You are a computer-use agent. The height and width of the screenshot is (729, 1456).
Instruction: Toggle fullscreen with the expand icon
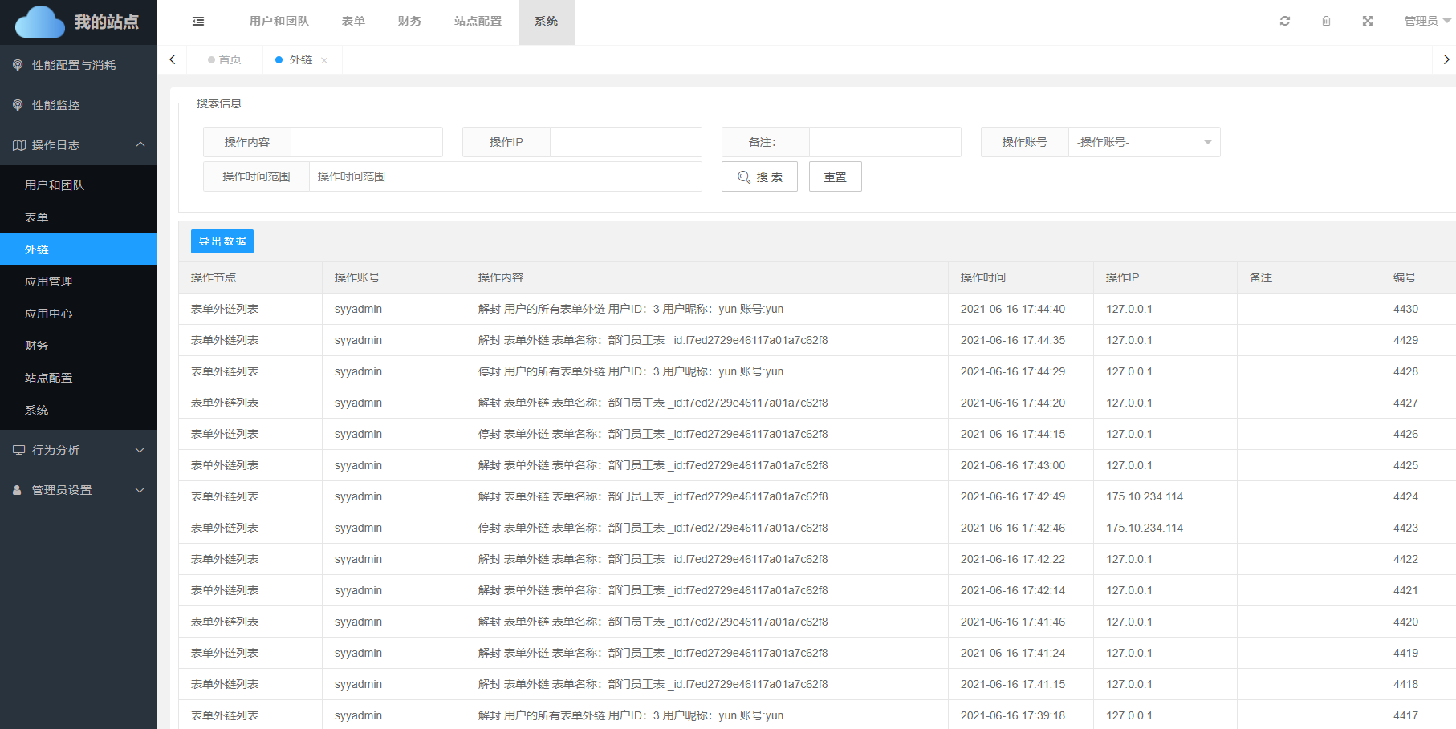(1368, 22)
